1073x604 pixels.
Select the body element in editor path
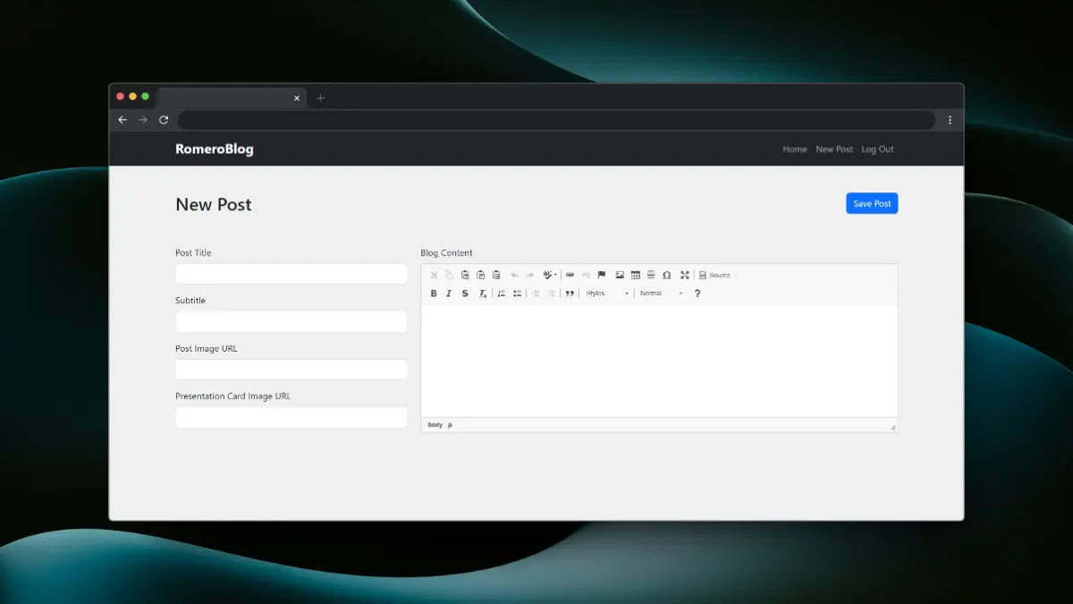pyautogui.click(x=435, y=425)
